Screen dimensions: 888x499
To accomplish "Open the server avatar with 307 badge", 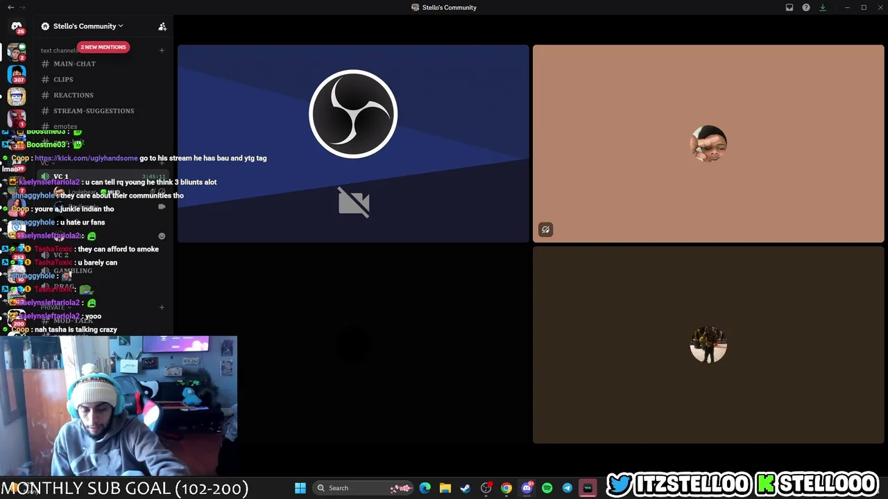I will click(x=17, y=73).
